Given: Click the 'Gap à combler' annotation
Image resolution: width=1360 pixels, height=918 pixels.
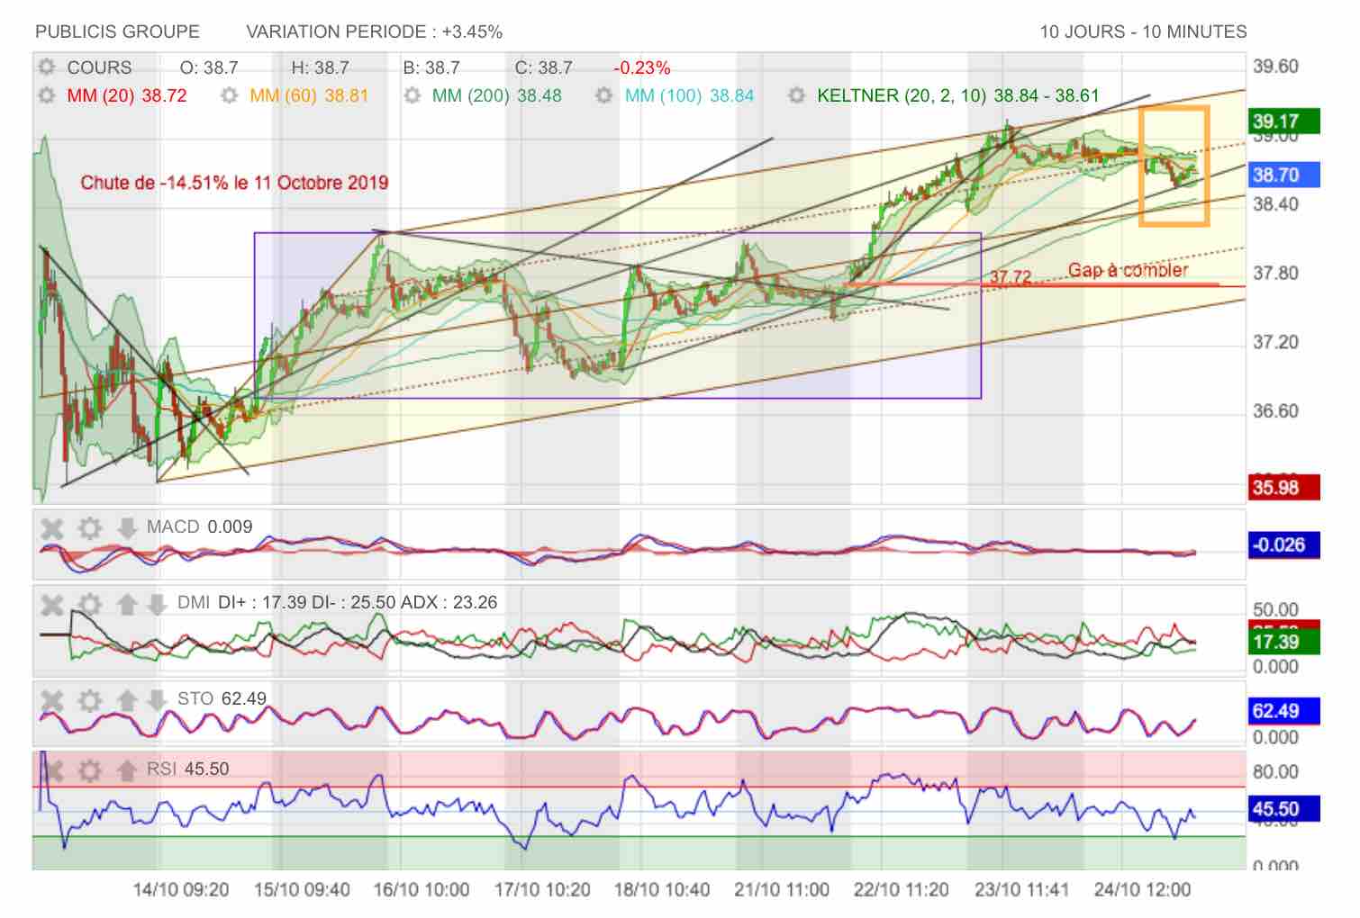Looking at the screenshot, I should point(1128,269).
